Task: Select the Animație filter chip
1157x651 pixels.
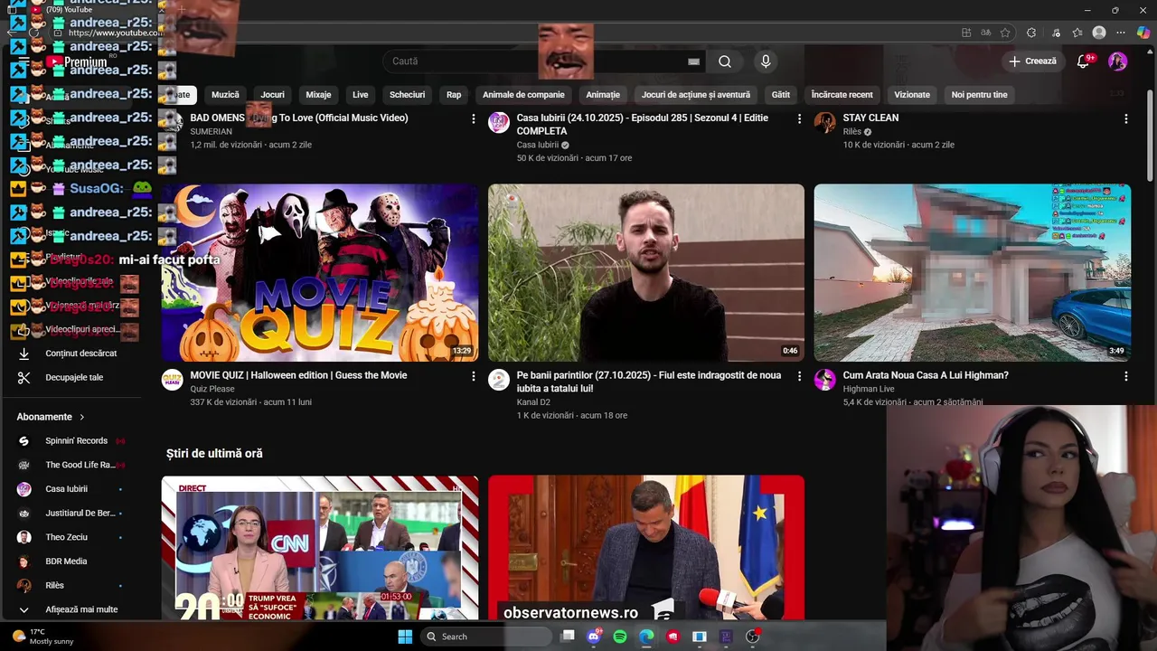Action: coord(603,95)
